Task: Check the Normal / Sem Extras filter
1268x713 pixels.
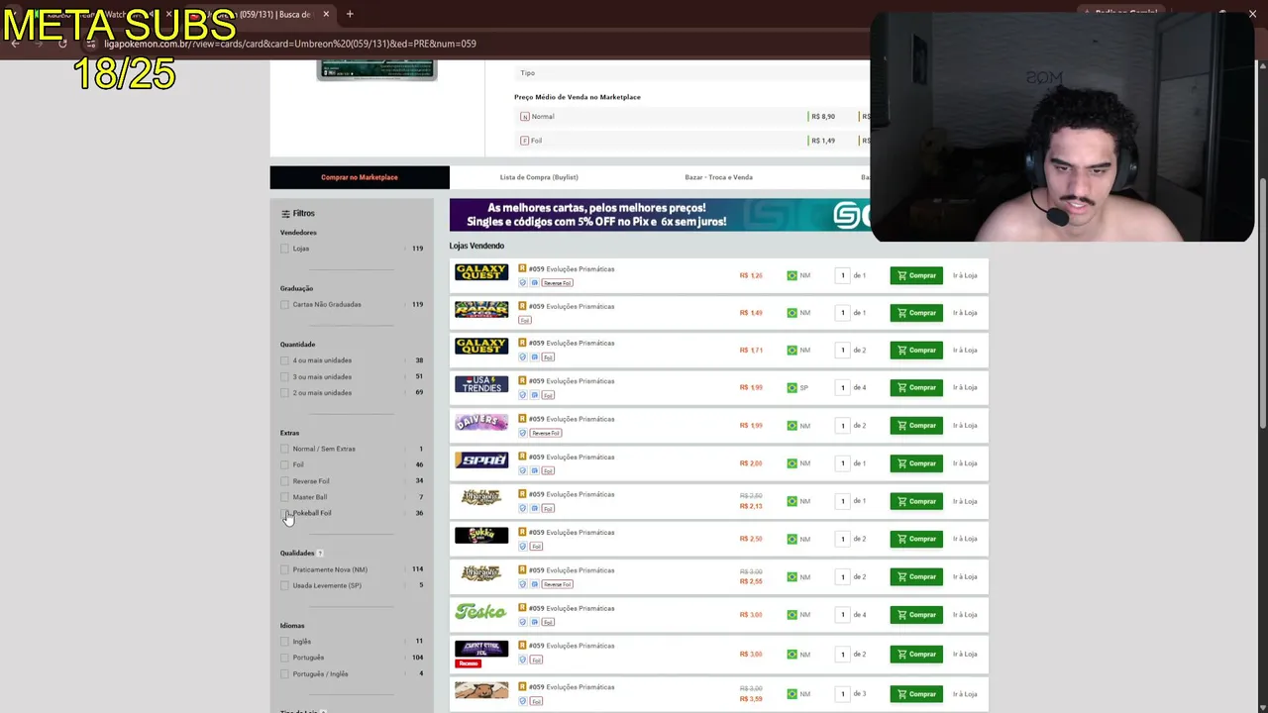Action: 285,450
